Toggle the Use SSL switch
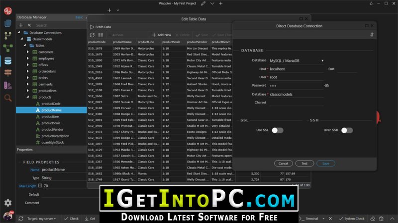 tap(278, 130)
